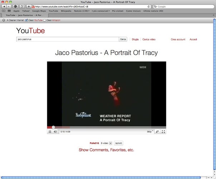Click the expand player size icon
This screenshot has height=179, width=216.
(x=157, y=132)
